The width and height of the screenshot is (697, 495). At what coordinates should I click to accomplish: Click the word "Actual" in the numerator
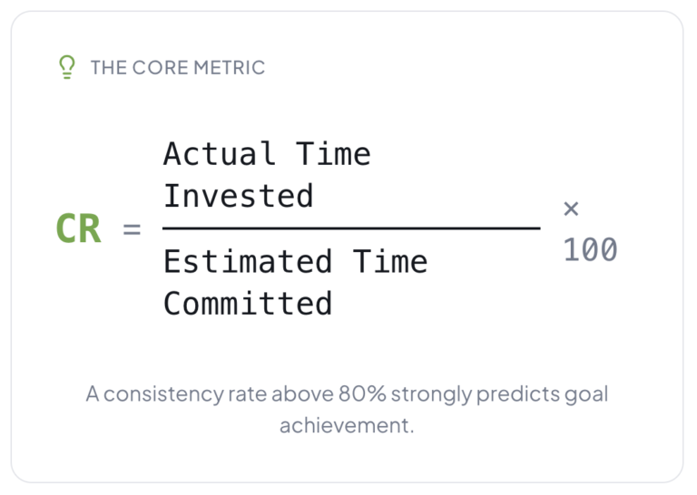coord(220,154)
